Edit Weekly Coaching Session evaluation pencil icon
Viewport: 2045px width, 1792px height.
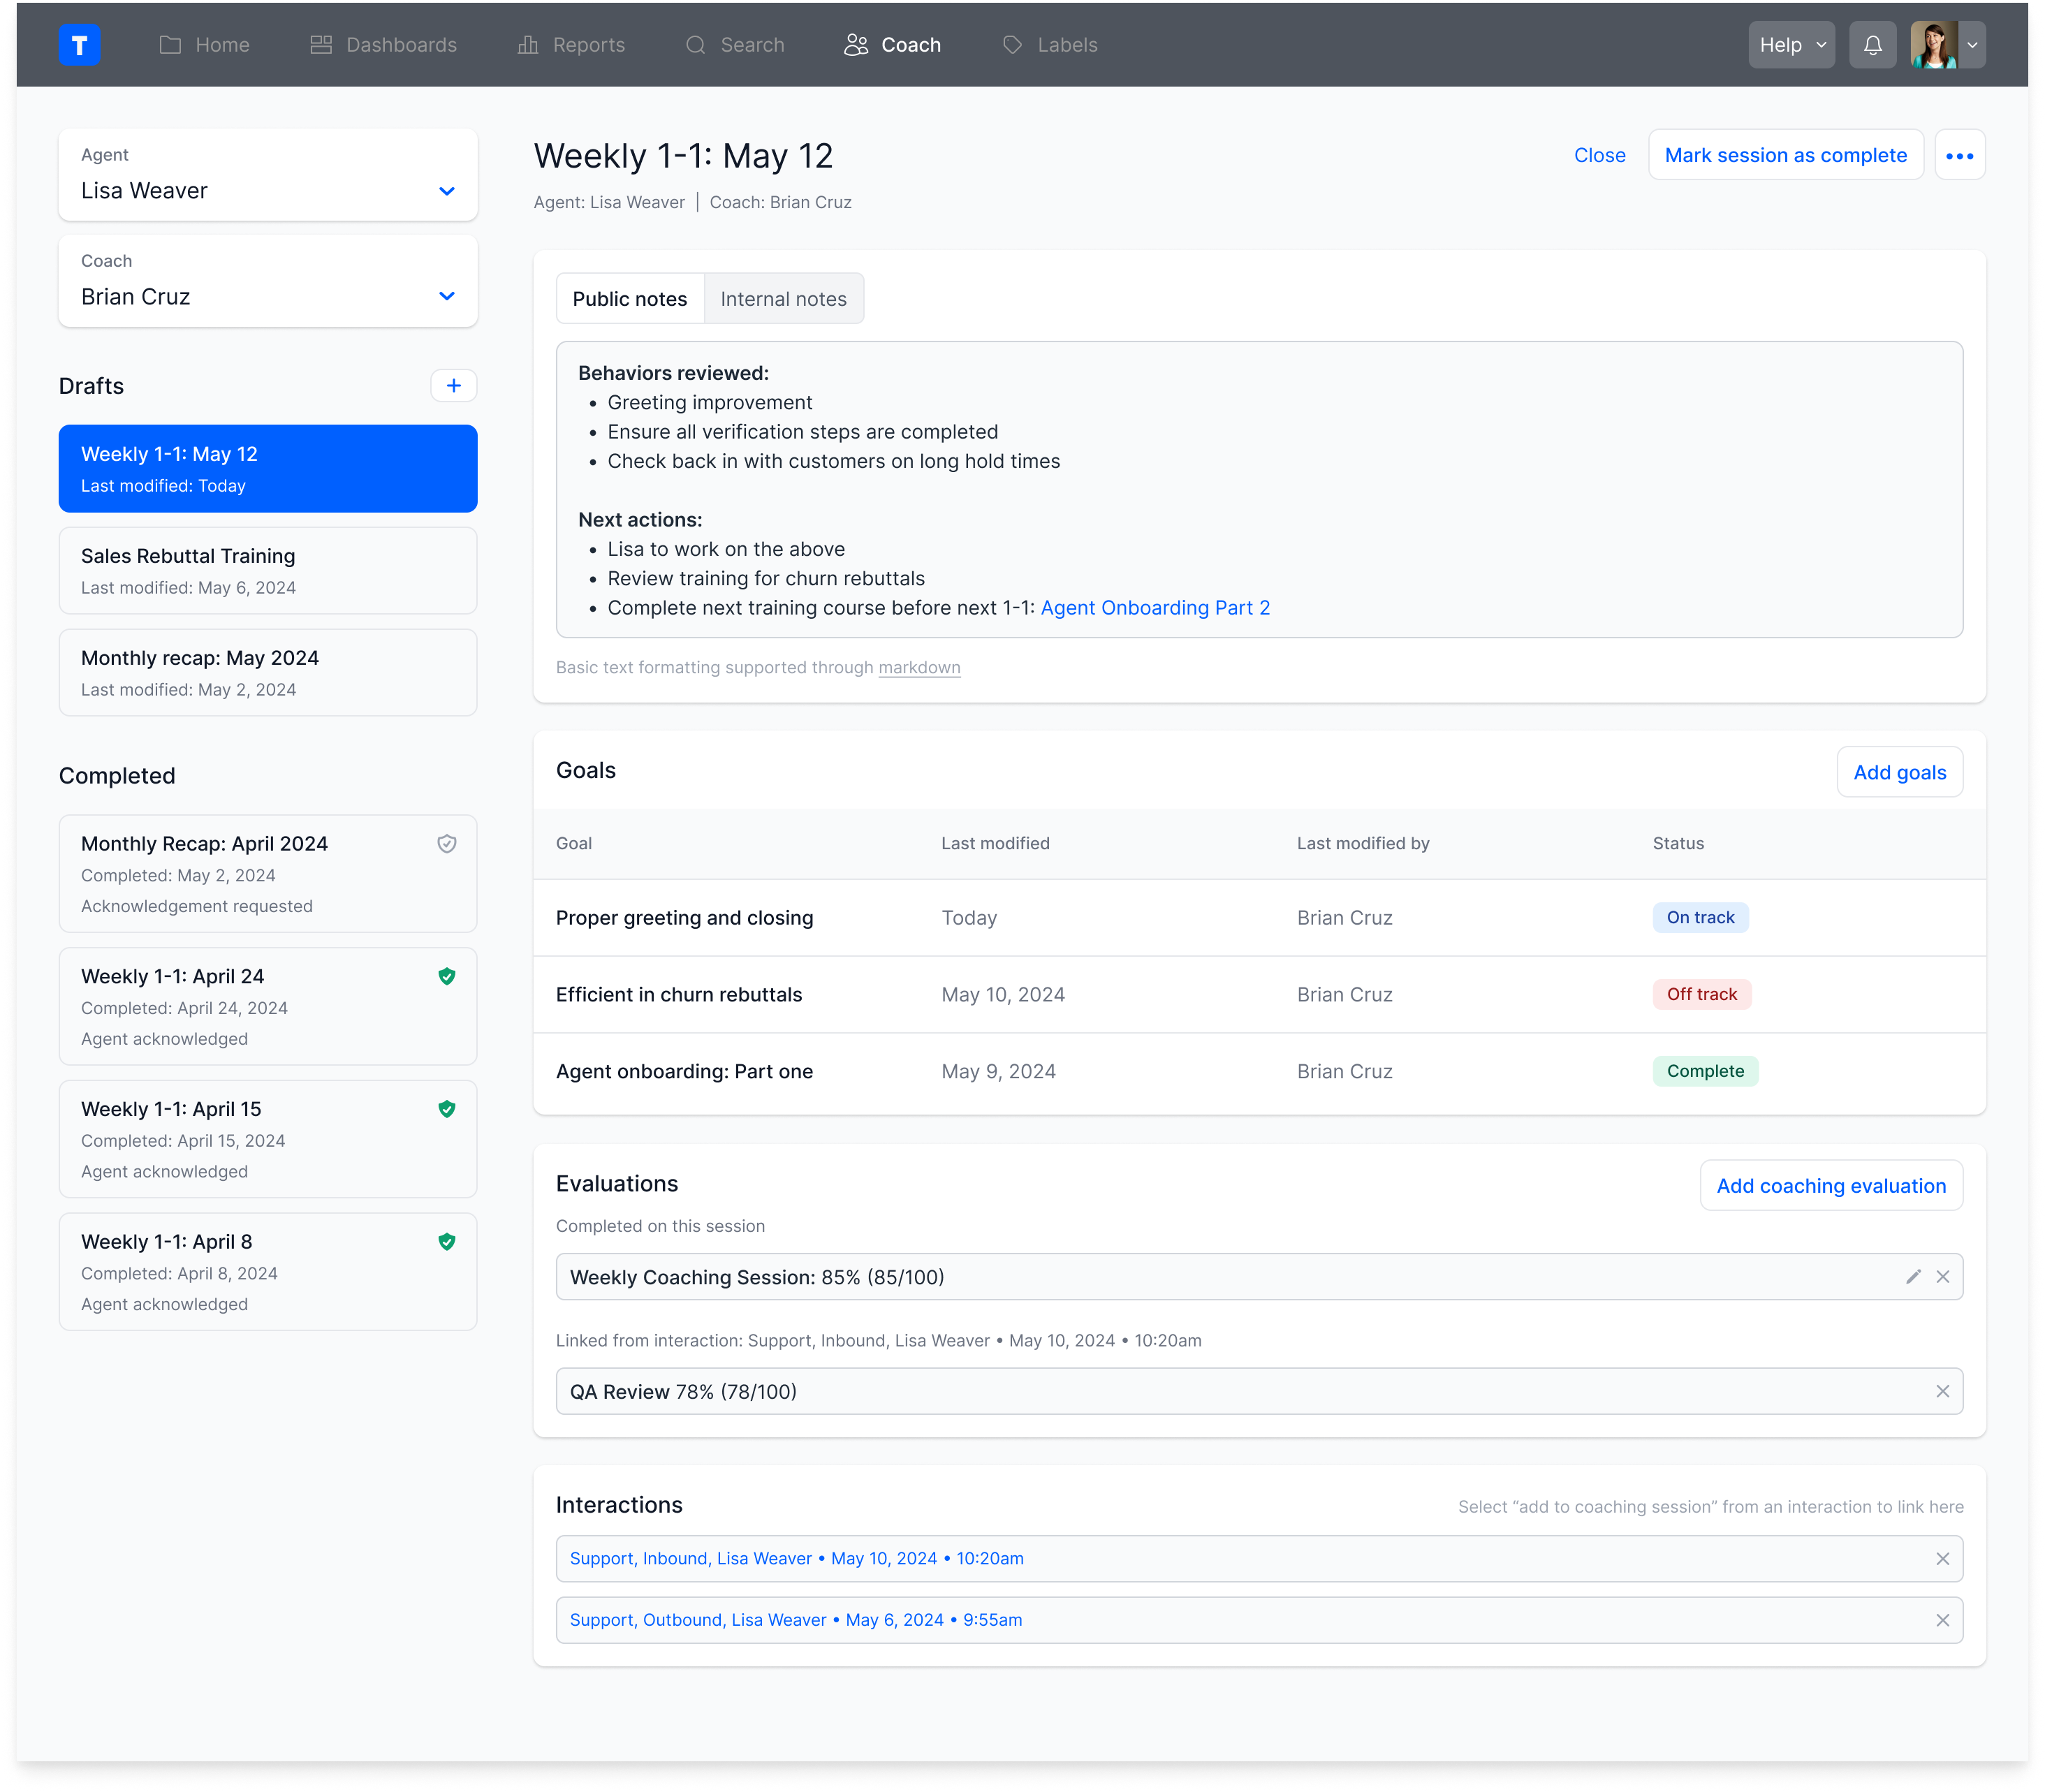(1913, 1277)
